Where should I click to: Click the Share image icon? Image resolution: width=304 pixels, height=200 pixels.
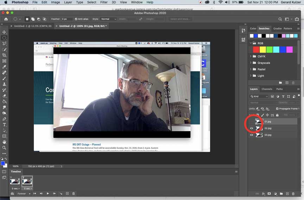tap(297, 19)
